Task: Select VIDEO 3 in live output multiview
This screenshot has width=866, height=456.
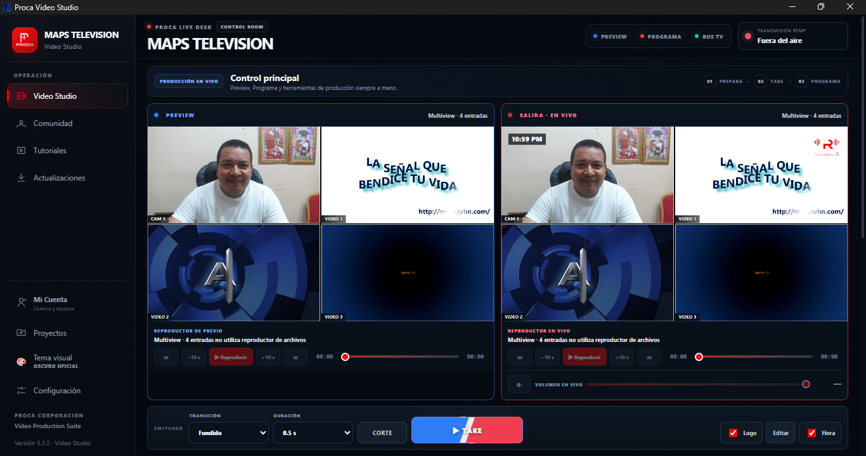Action: (x=761, y=273)
